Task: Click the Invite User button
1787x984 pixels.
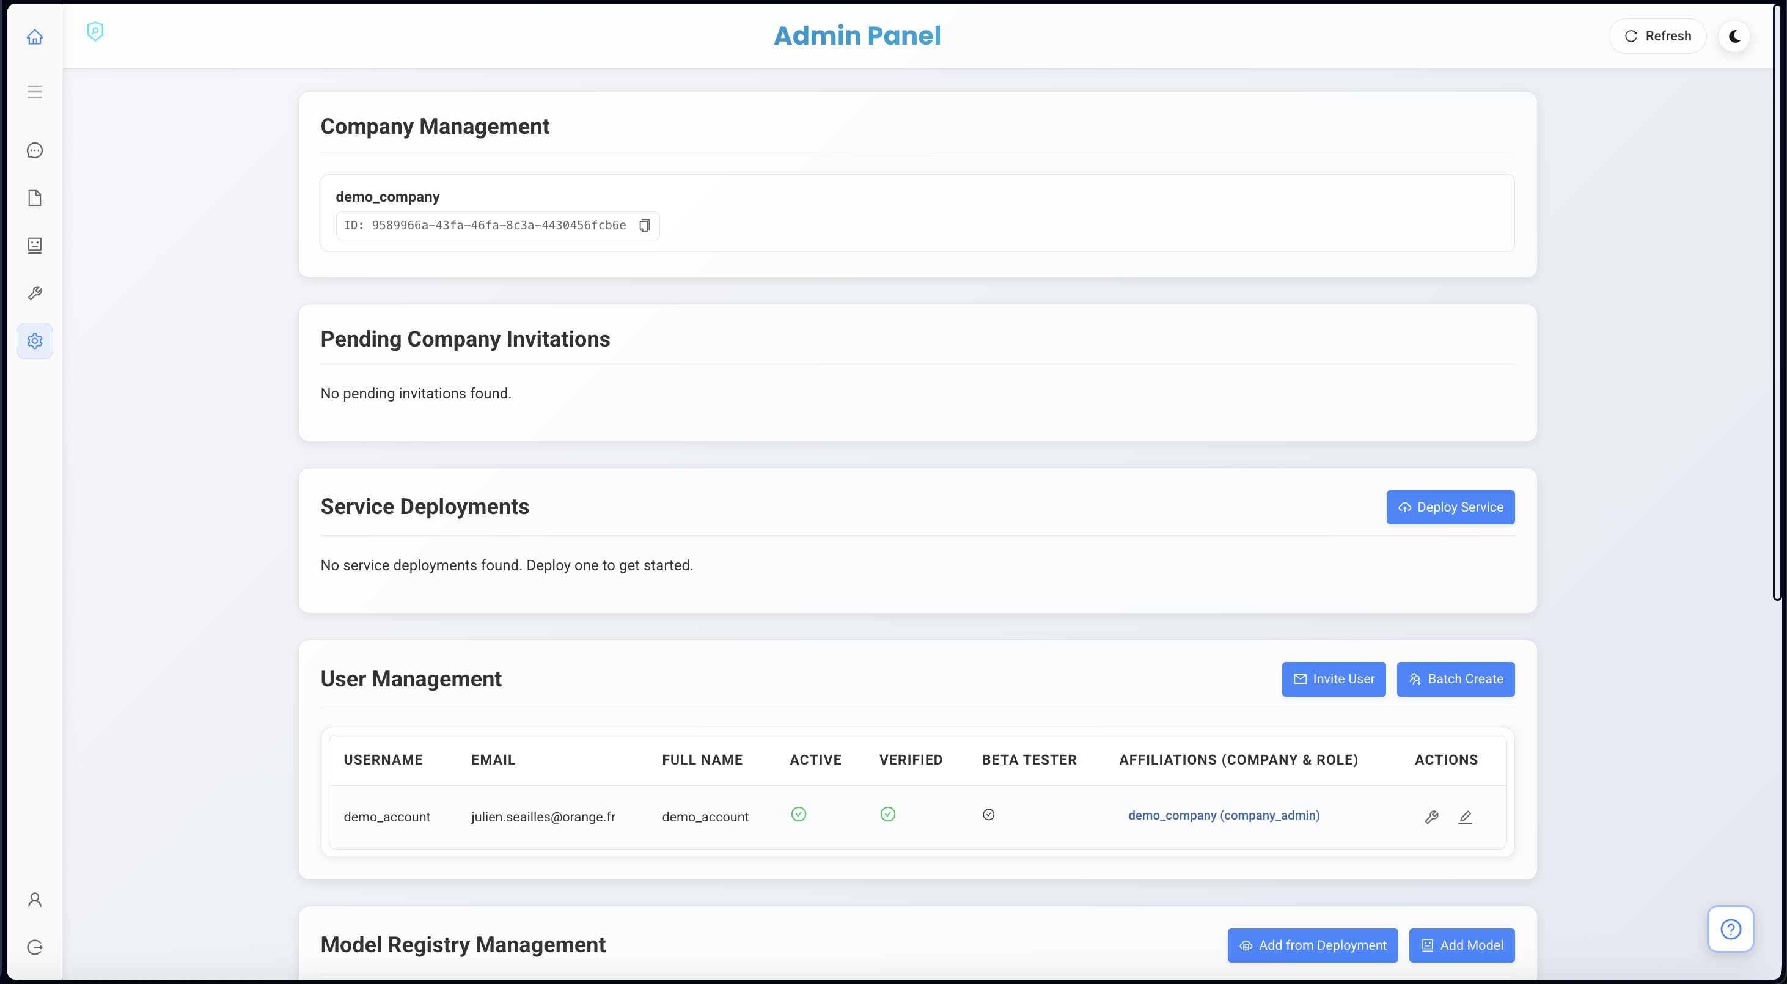Action: point(1333,678)
